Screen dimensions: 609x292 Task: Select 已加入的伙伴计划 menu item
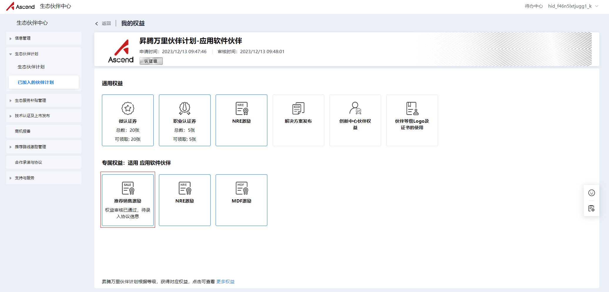(44, 82)
